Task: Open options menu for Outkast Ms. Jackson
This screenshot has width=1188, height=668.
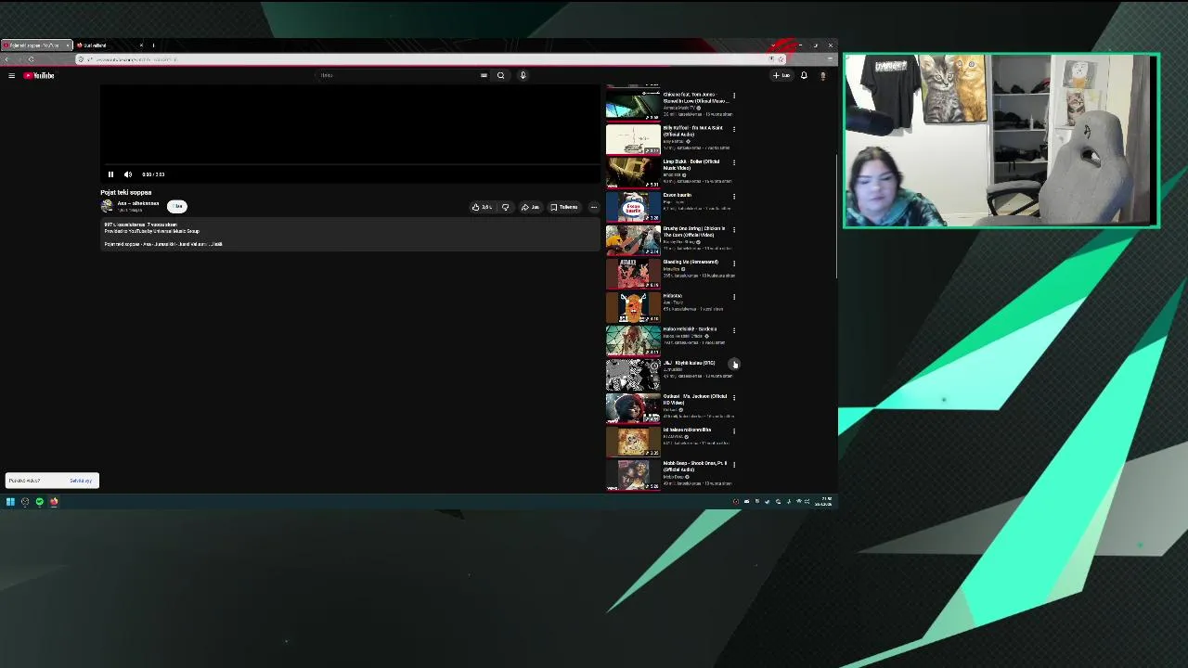Action: tap(734, 397)
